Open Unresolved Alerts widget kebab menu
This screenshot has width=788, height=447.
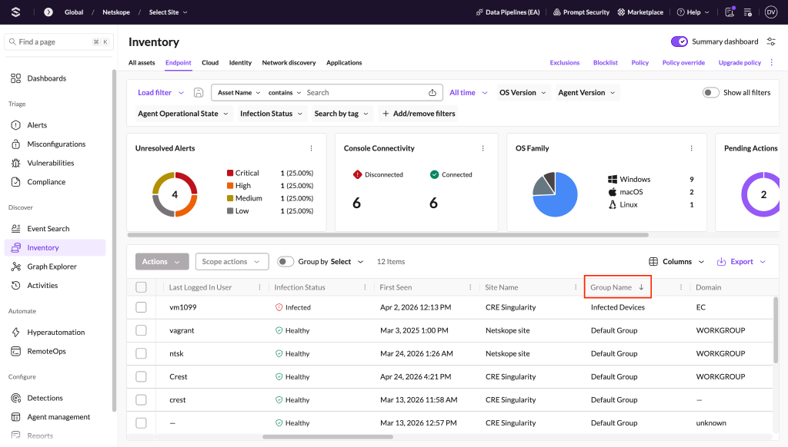311,148
